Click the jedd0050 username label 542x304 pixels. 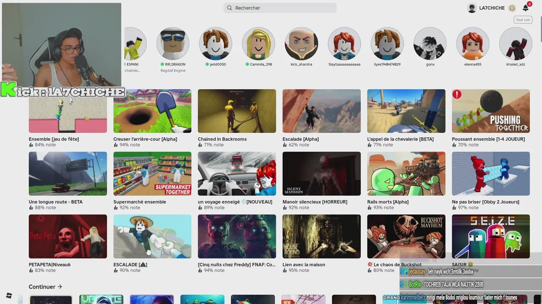[218, 64]
